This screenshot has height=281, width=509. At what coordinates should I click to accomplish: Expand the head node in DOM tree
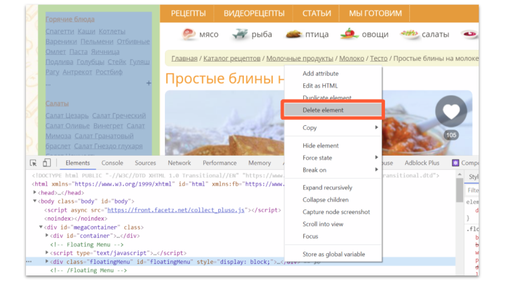(35, 192)
